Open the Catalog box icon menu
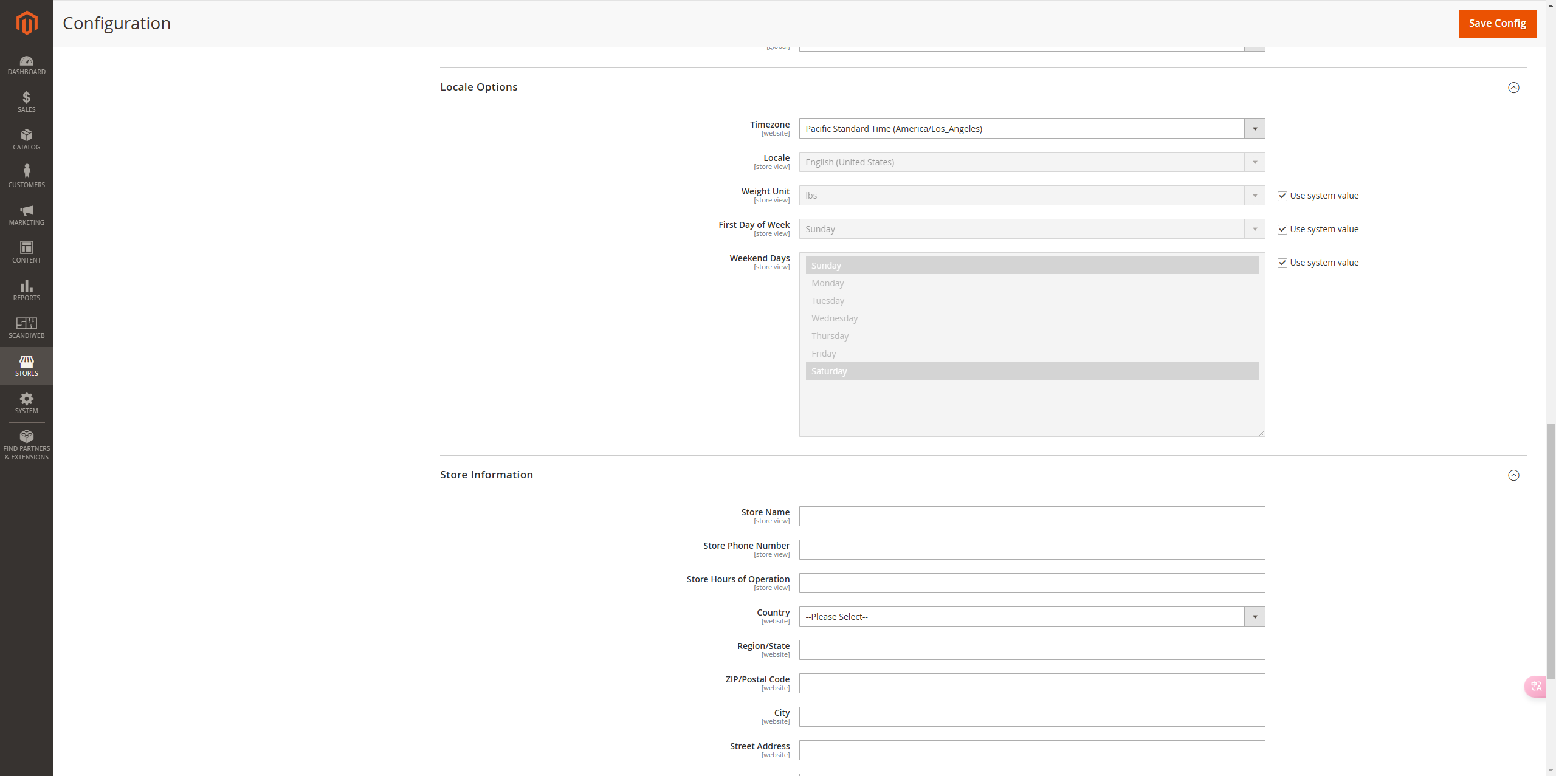The image size is (1556, 776). pos(27,139)
